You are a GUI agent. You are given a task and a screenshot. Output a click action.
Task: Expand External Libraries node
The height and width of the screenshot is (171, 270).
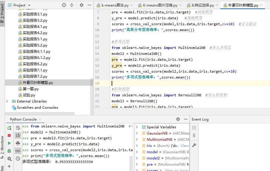(x=7, y=101)
